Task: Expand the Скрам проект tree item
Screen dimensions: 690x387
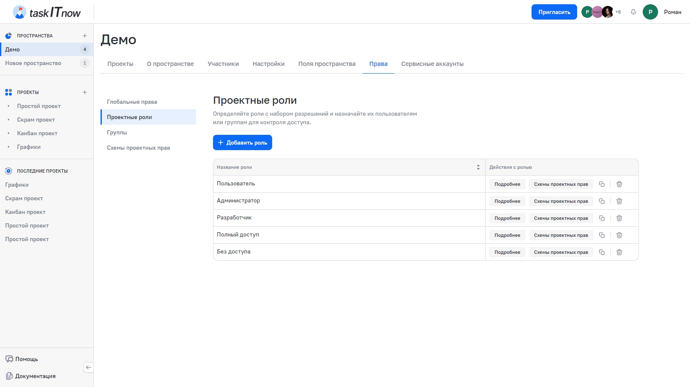Action: [x=9, y=120]
